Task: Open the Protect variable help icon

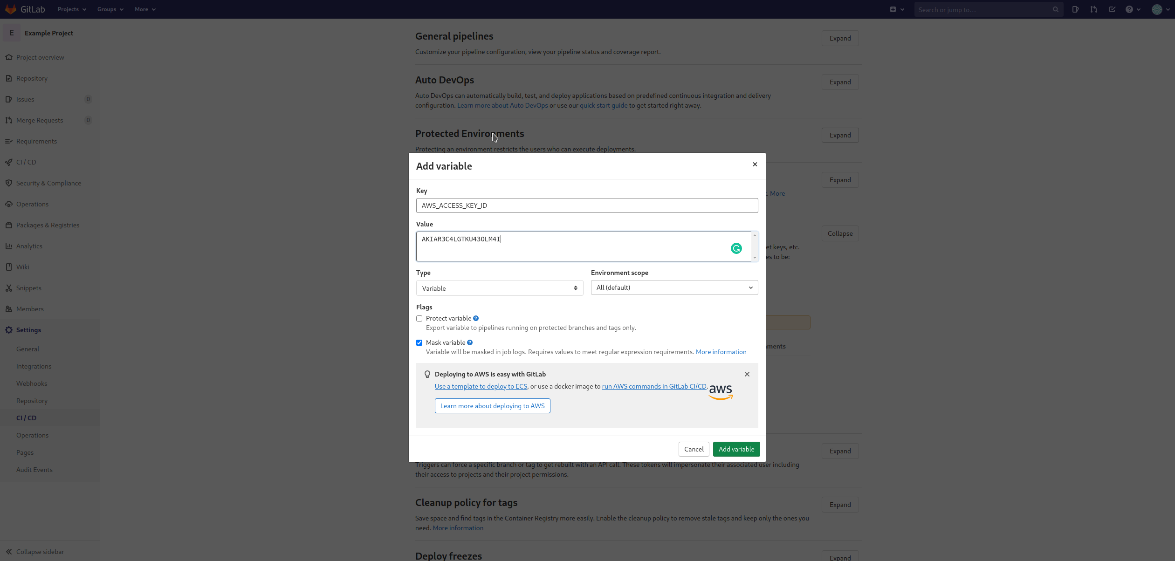Action: 476,318
